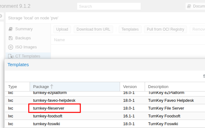Click the ISO Images disc icon
Image resolution: width=205 pixels, height=128 pixels.
(11, 47)
